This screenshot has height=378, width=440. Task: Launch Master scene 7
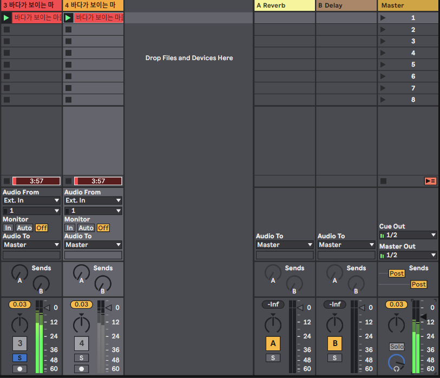click(383, 88)
